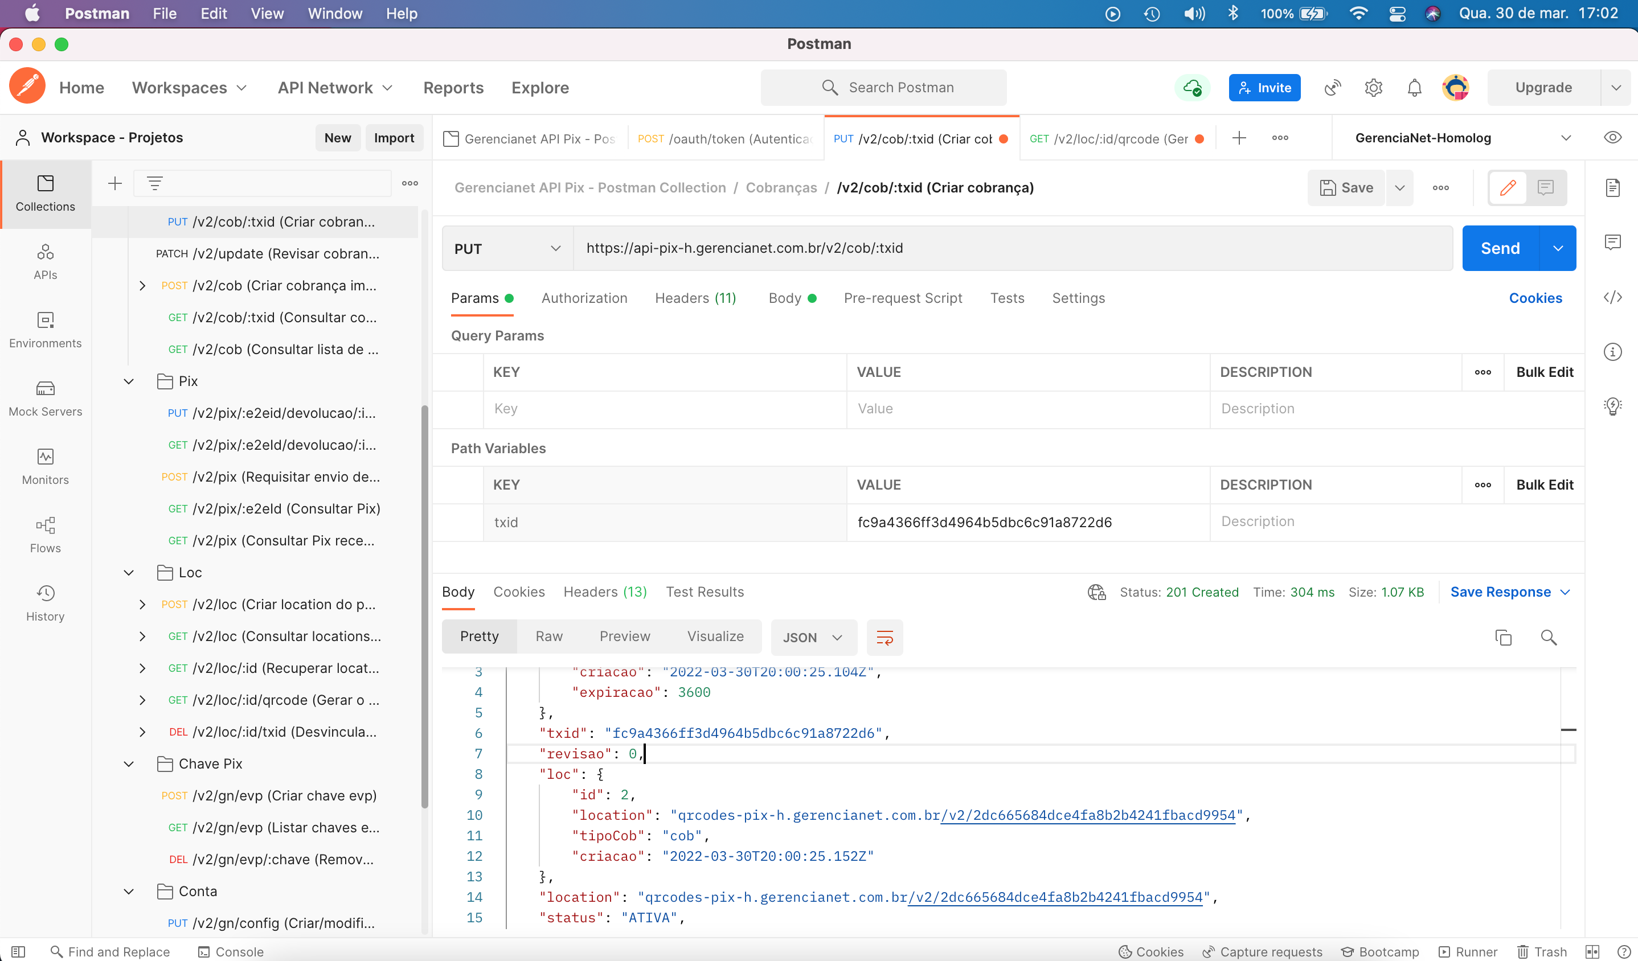Switch to the request Body tab
Image resolution: width=1638 pixels, height=961 pixels.
click(792, 298)
